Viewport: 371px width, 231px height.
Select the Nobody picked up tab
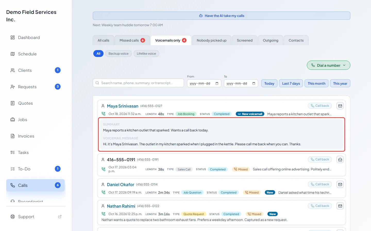click(212, 40)
